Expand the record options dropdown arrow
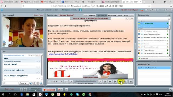This screenshot has height=97, width=173. click(62, 90)
